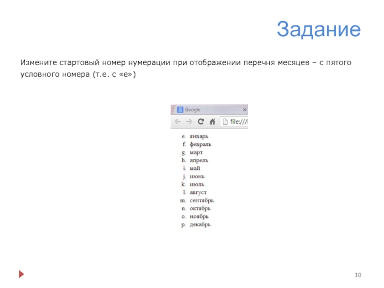
Task: Click the file:/// address bar field
Action: pyautogui.click(x=234, y=121)
